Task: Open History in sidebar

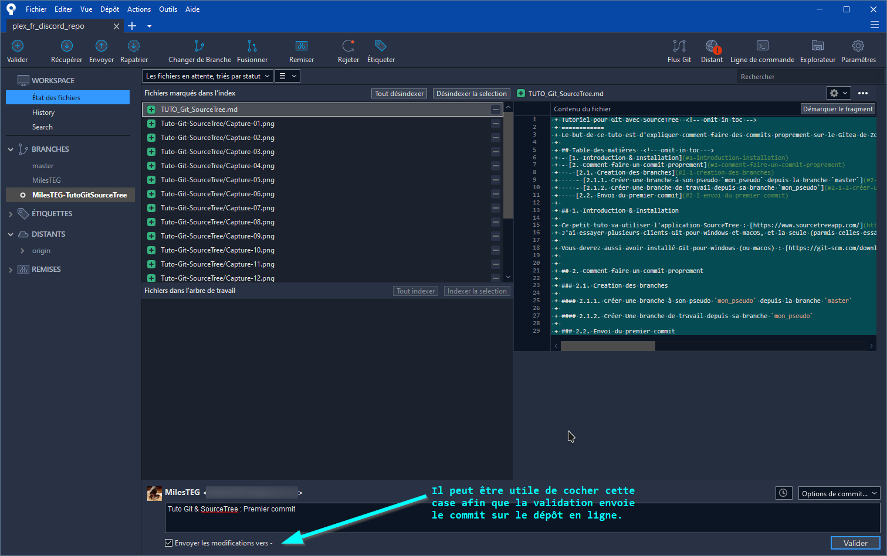Action: click(43, 112)
